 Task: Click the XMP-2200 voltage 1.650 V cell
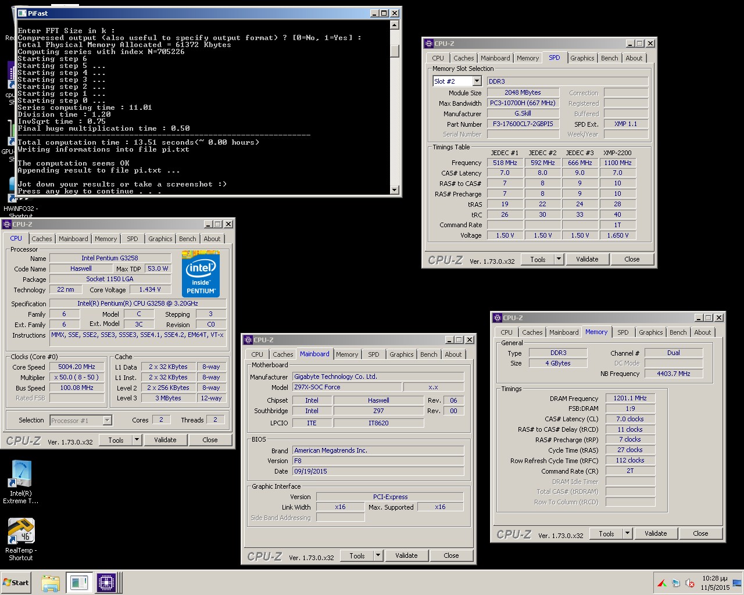[x=617, y=235]
